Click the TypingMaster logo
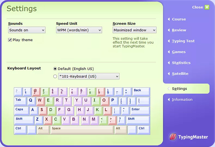The image size is (215, 147). pyautogui.click(x=189, y=137)
